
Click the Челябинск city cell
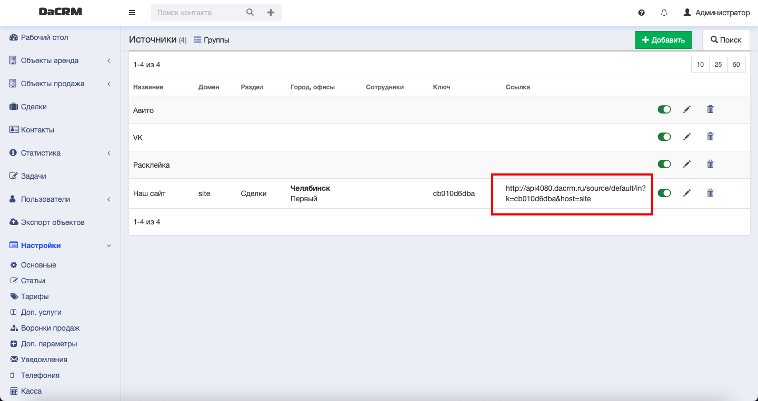coord(311,188)
